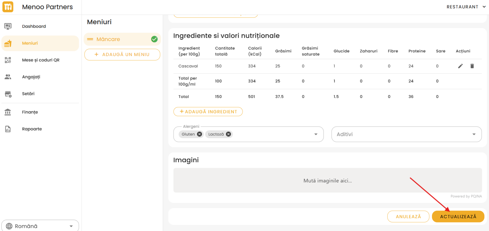This screenshot has width=489, height=231.
Task: Remove the Gluten allergen chip
Action: [x=199, y=134]
